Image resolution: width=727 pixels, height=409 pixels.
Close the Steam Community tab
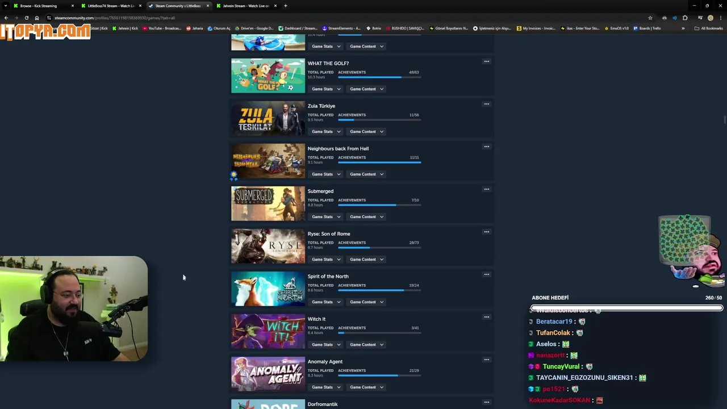(208, 6)
